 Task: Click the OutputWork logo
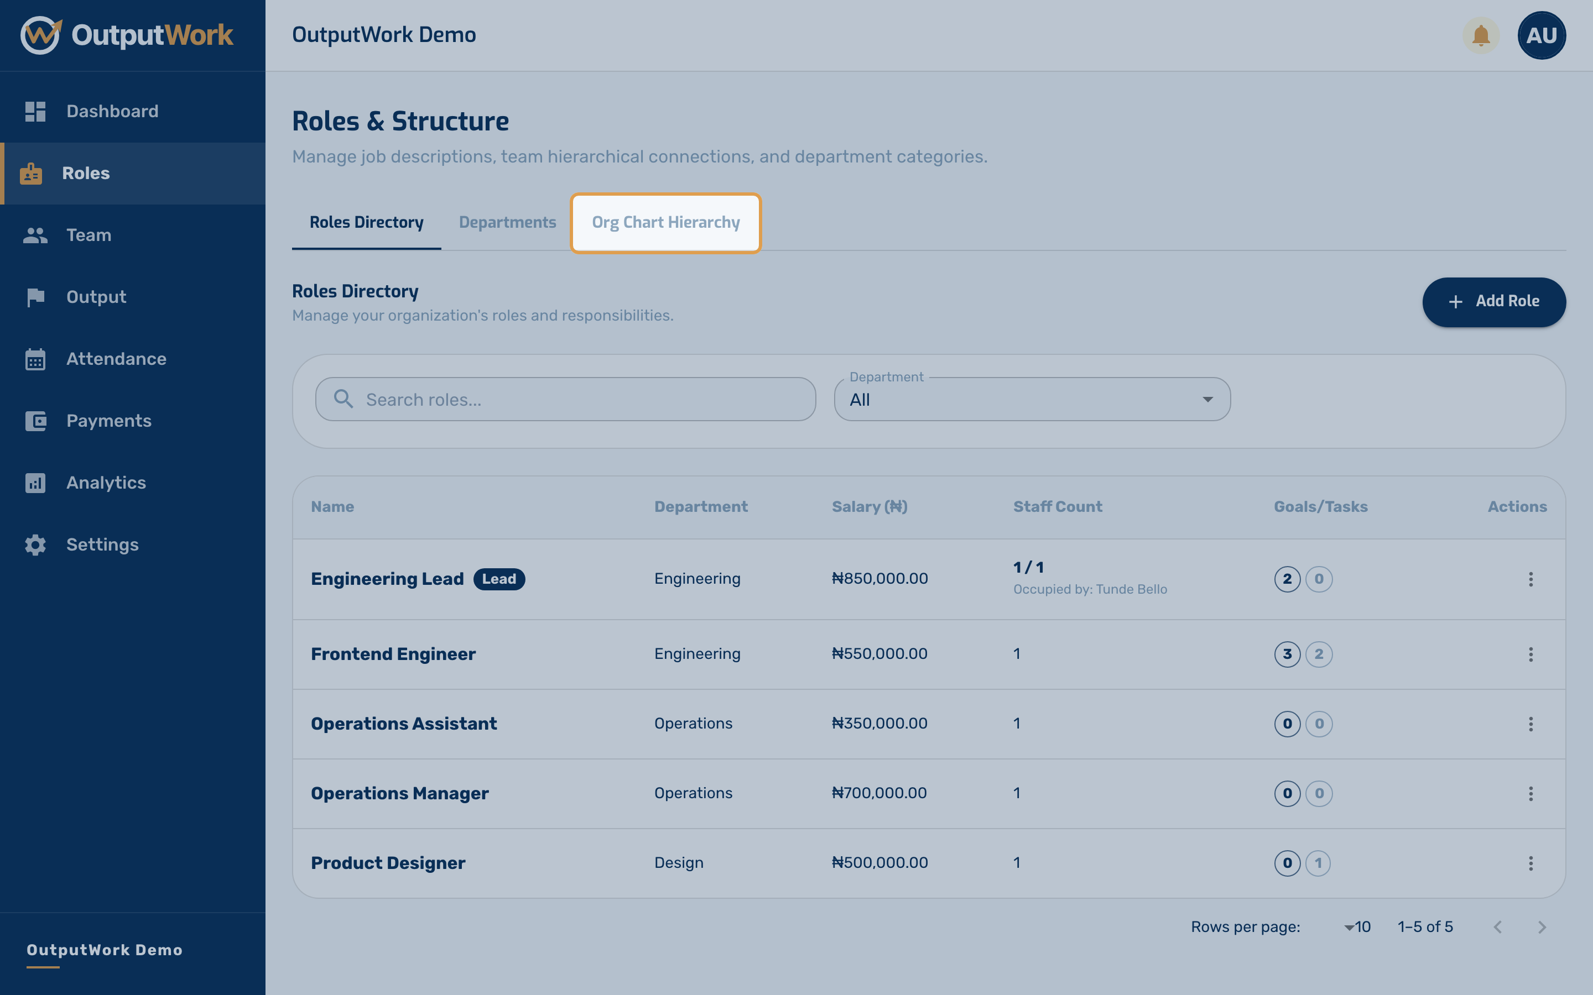[x=127, y=35]
